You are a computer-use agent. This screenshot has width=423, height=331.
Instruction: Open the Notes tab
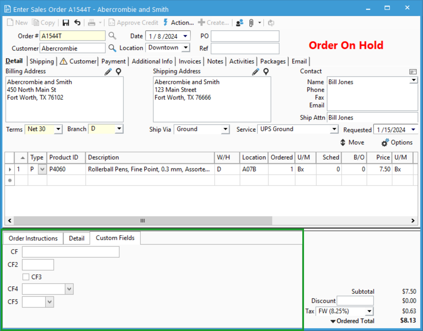point(215,61)
